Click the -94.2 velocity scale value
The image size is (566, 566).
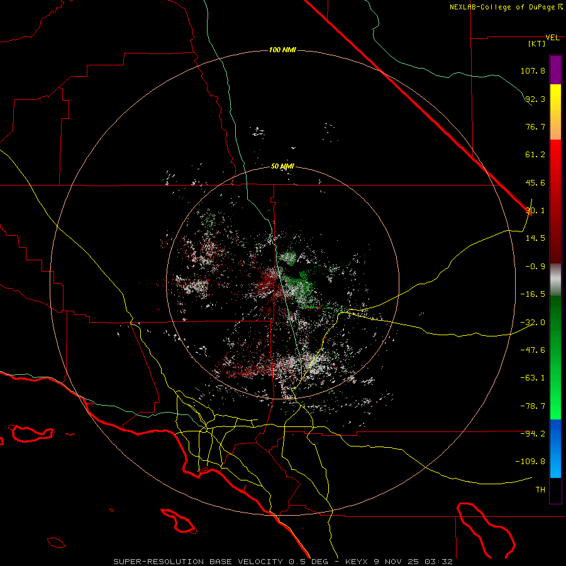[x=533, y=433]
